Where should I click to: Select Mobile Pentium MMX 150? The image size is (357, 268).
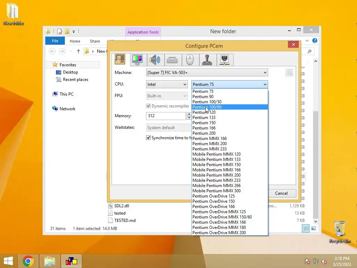point(230,165)
